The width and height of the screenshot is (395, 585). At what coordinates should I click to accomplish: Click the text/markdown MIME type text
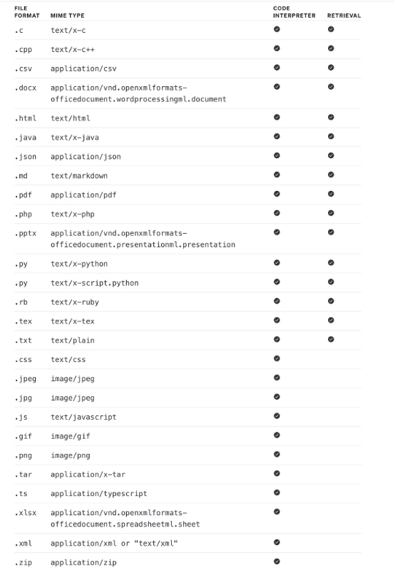pyautogui.click(x=79, y=176)
